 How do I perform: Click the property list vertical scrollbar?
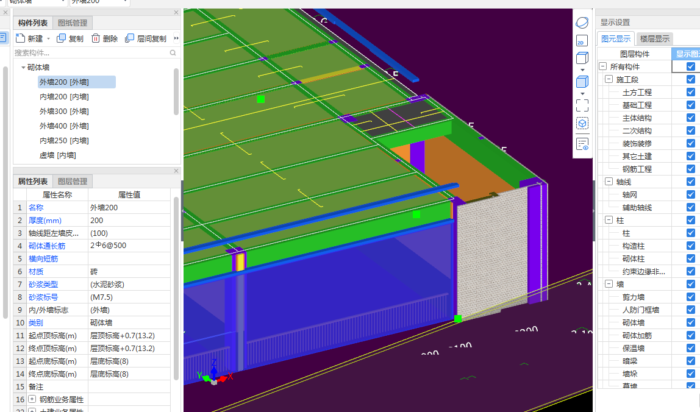coord(176,288)
